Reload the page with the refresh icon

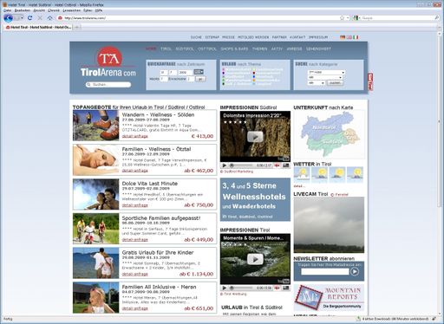29,18
